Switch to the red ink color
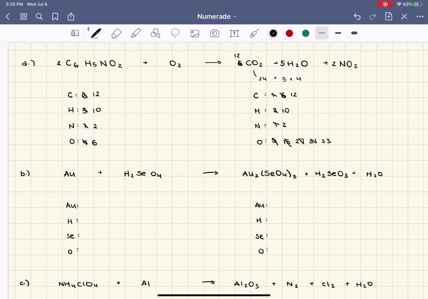The width and height of the screenshot is (428, 299). click(289, 33)
